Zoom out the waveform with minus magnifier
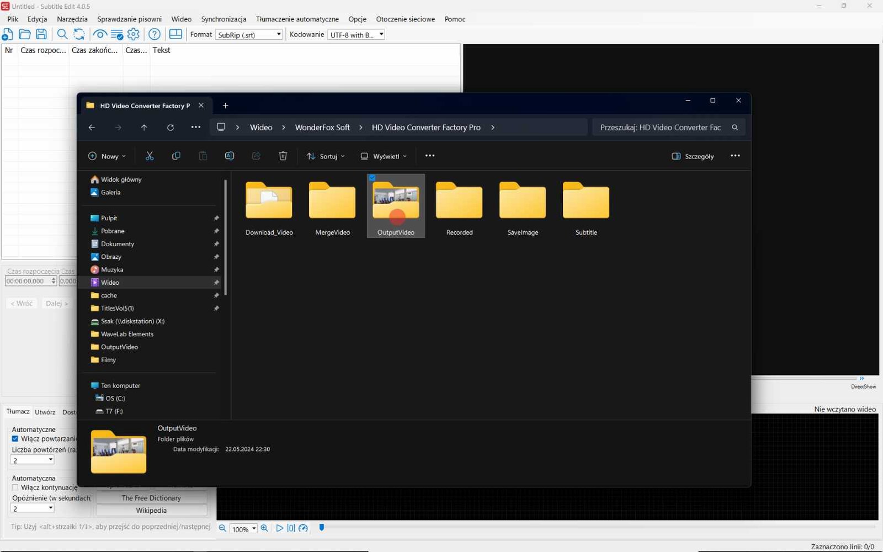 pos(222,528)
